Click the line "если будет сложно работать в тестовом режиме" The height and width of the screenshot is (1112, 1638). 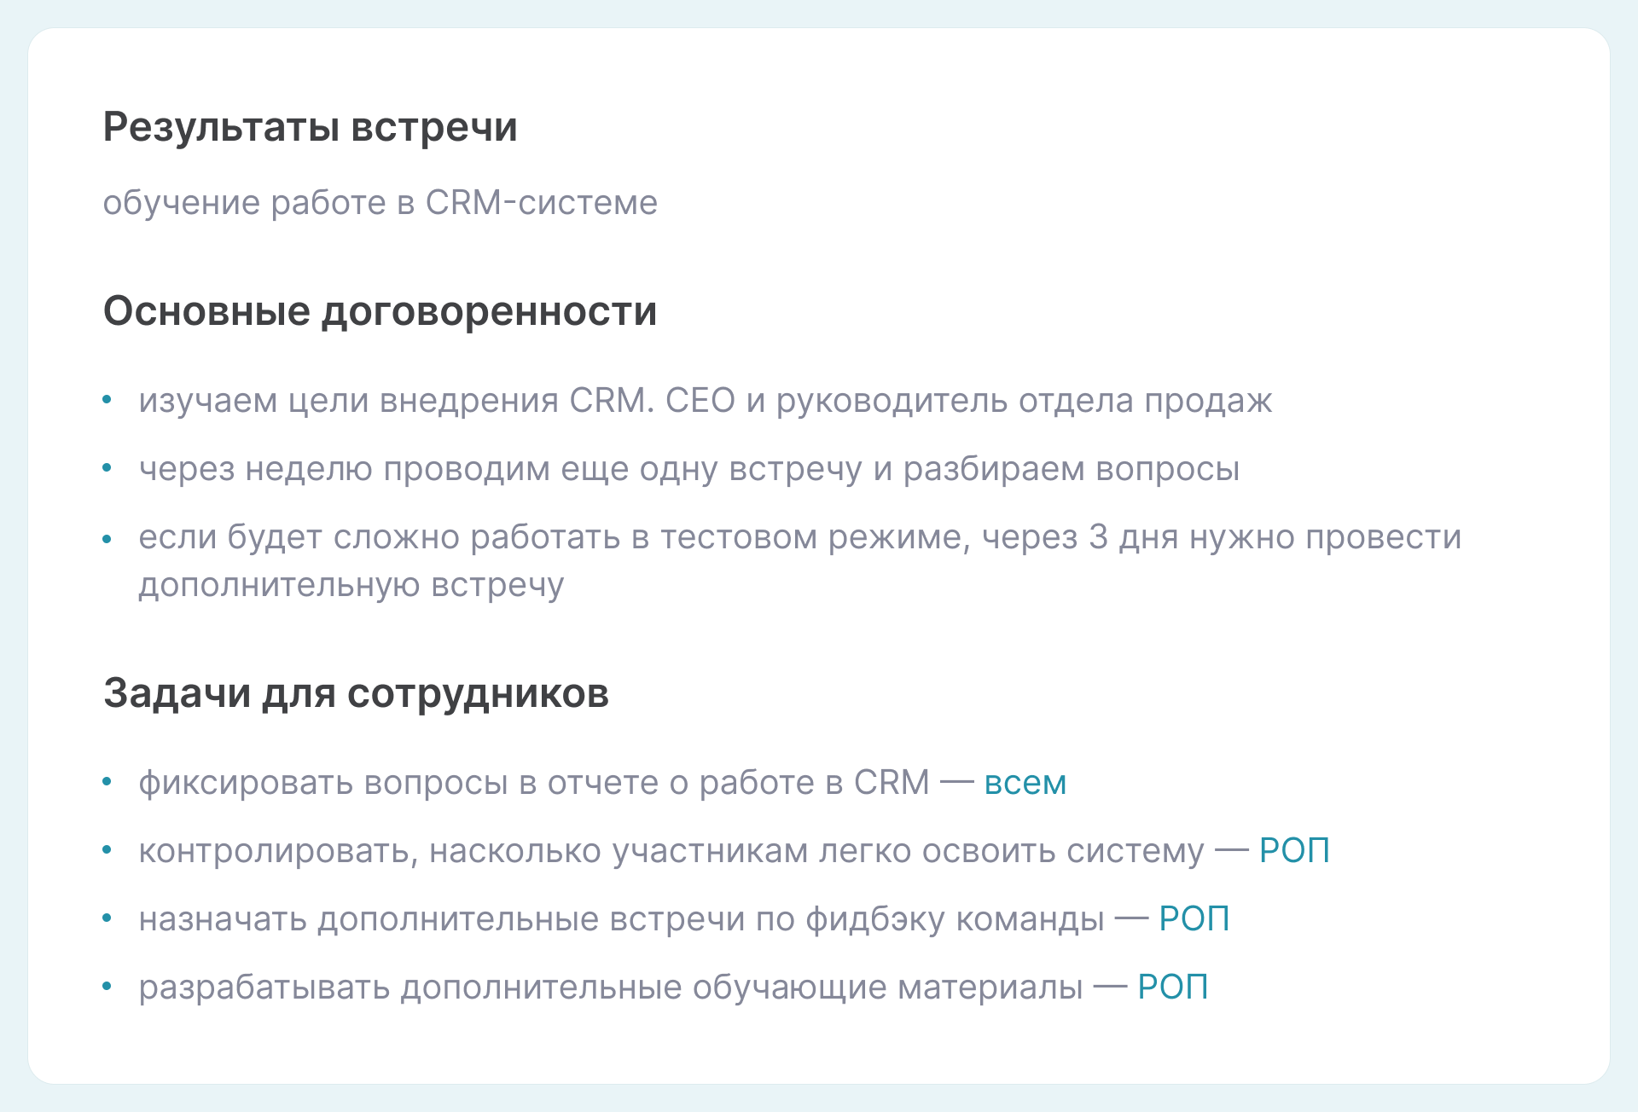(x=799, y=538)
